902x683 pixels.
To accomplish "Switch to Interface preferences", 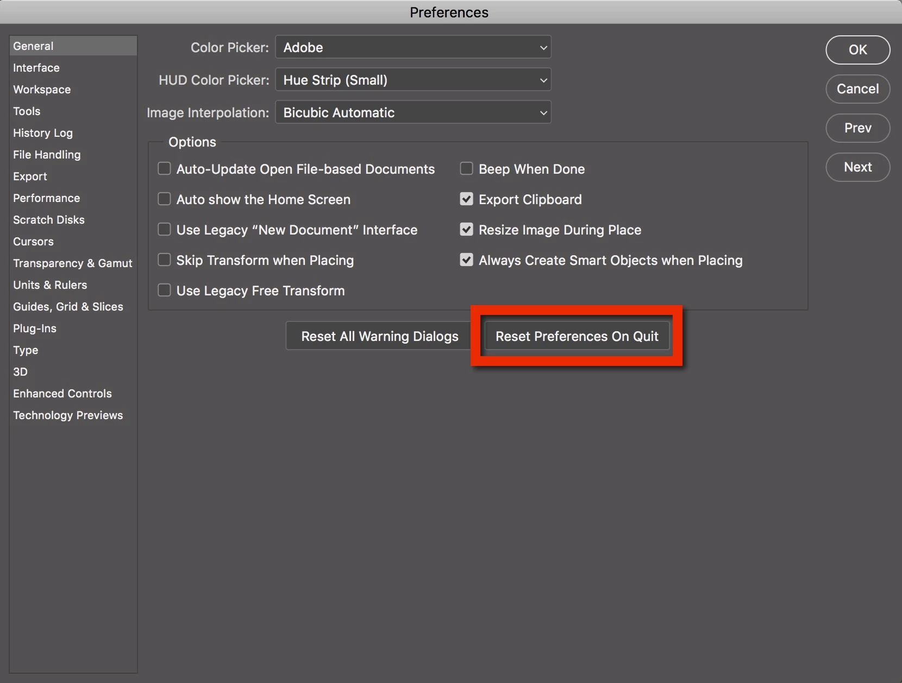I will [x=73, y=68].
